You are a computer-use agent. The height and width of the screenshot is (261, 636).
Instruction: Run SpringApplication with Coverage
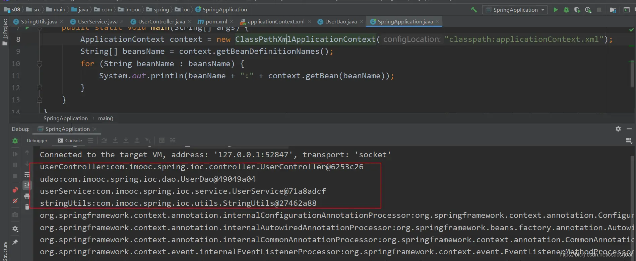[x=577, y=10]
